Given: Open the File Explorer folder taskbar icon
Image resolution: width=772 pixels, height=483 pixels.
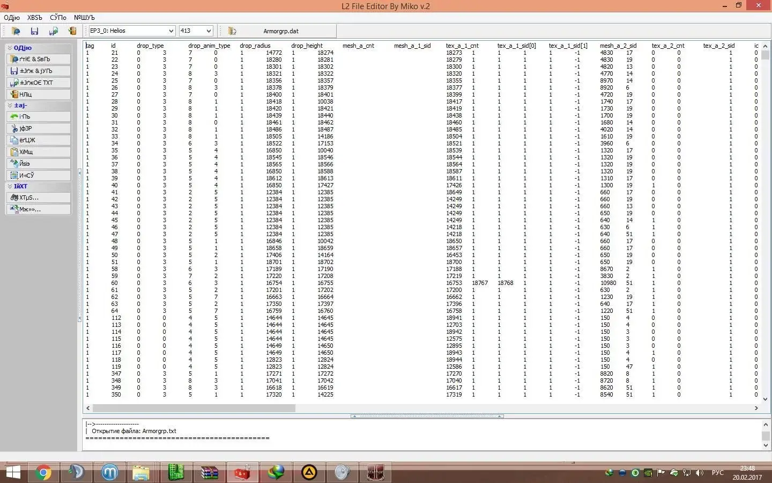Looking at the screenshot, I should click(141, 472).
